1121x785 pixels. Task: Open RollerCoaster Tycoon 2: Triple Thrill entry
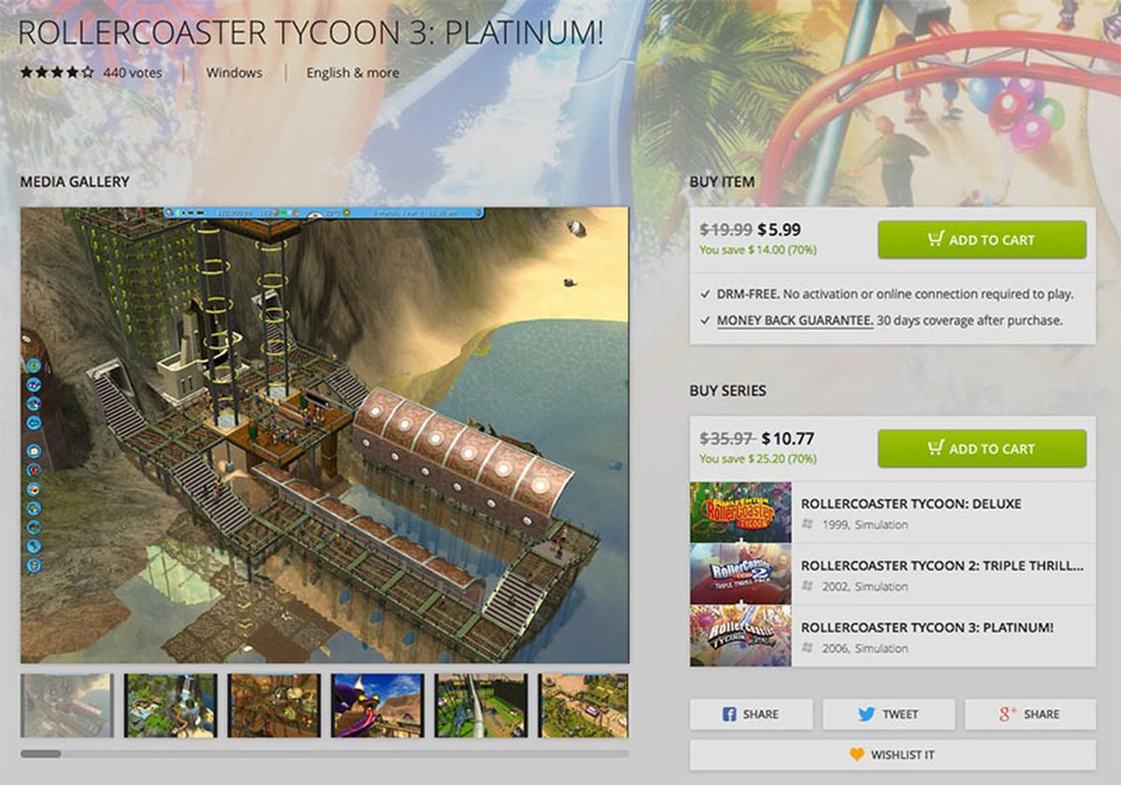(892, 575)
